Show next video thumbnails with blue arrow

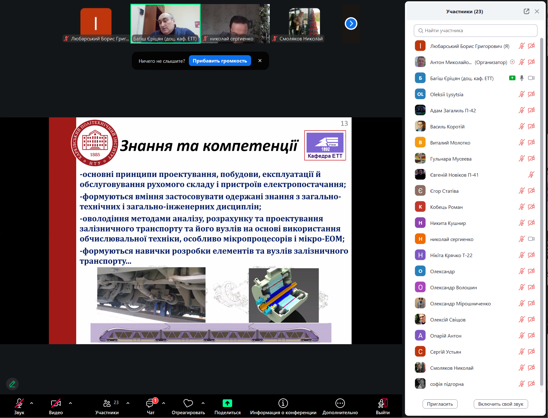(351, 23)
